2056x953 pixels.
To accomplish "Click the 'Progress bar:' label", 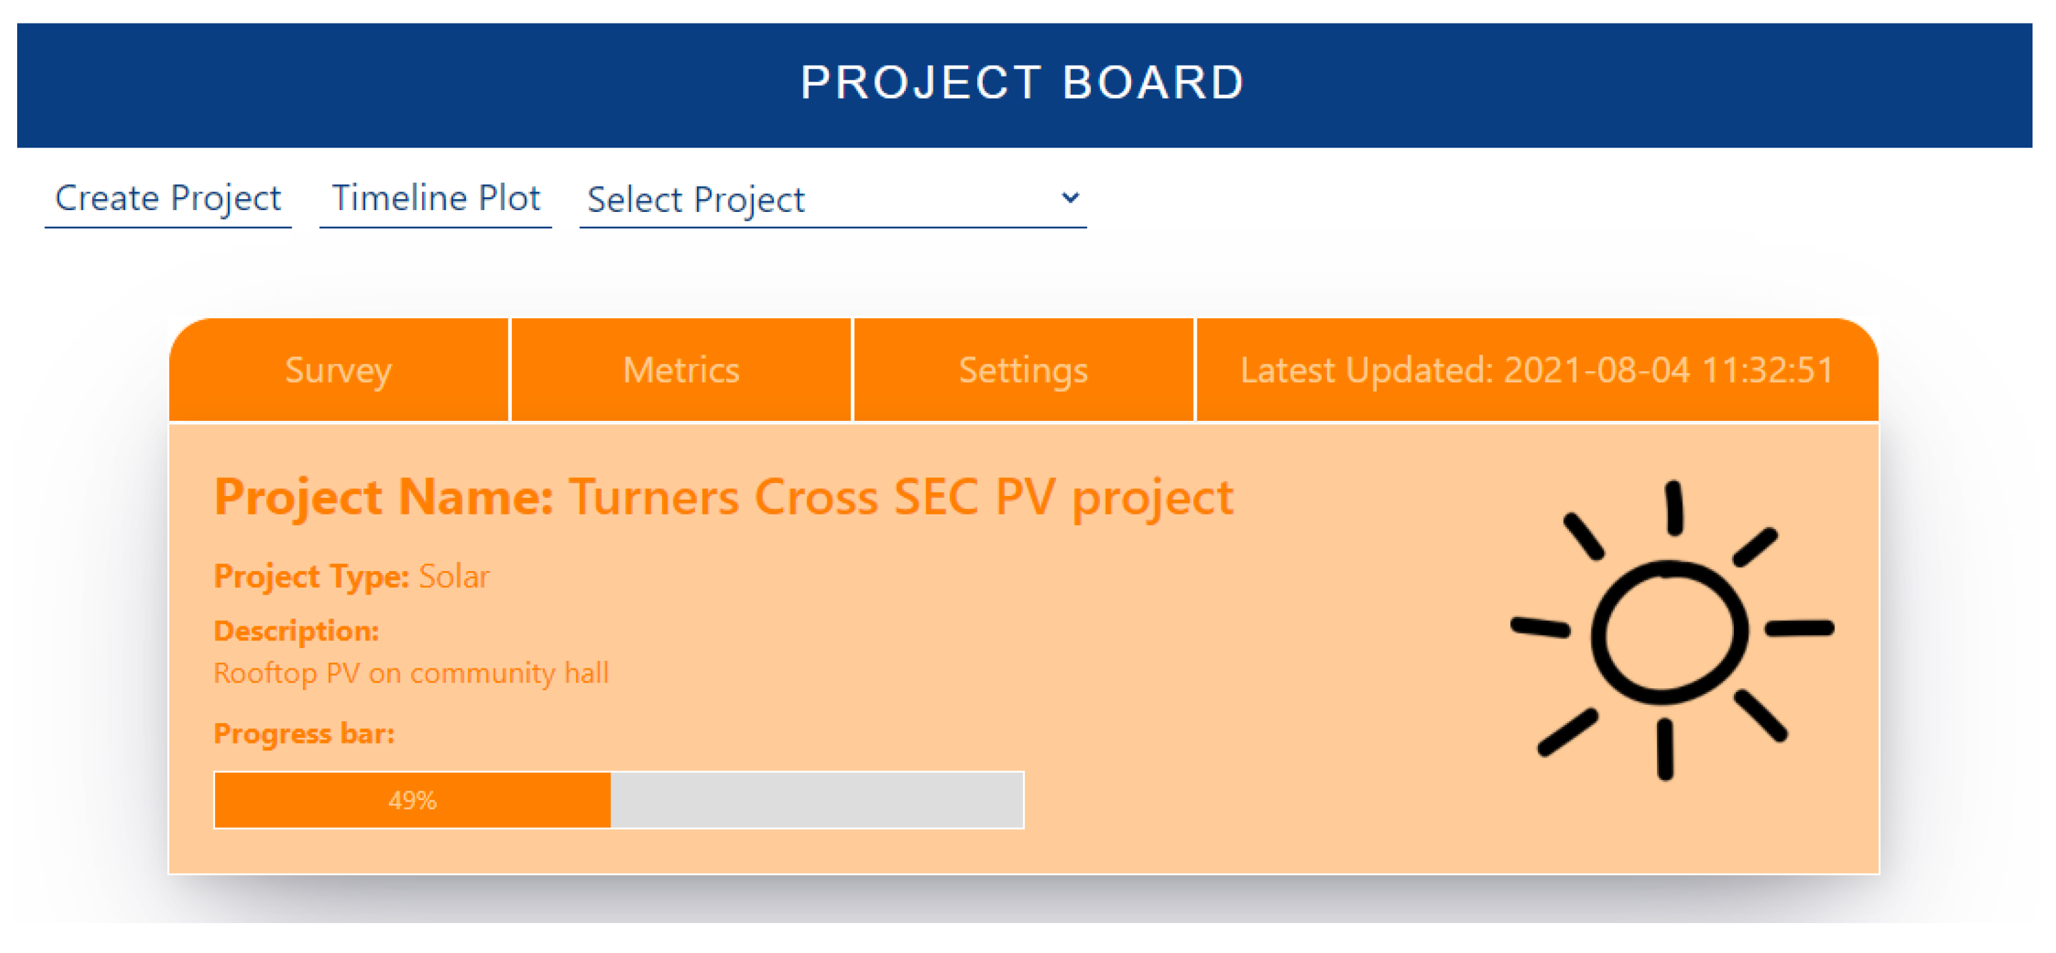I will click(304, 734).
